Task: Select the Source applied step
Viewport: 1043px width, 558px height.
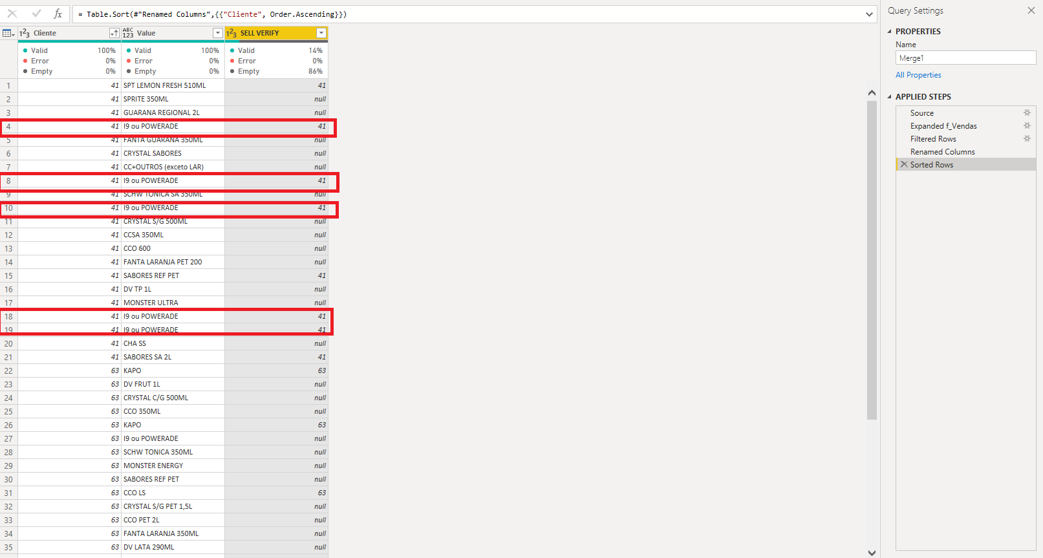Action: point(922,113)
